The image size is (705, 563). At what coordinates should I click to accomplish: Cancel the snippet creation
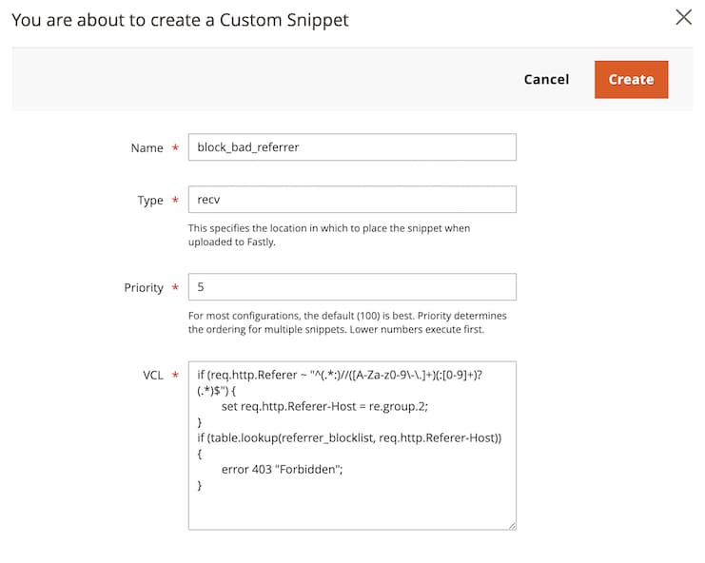546,79
